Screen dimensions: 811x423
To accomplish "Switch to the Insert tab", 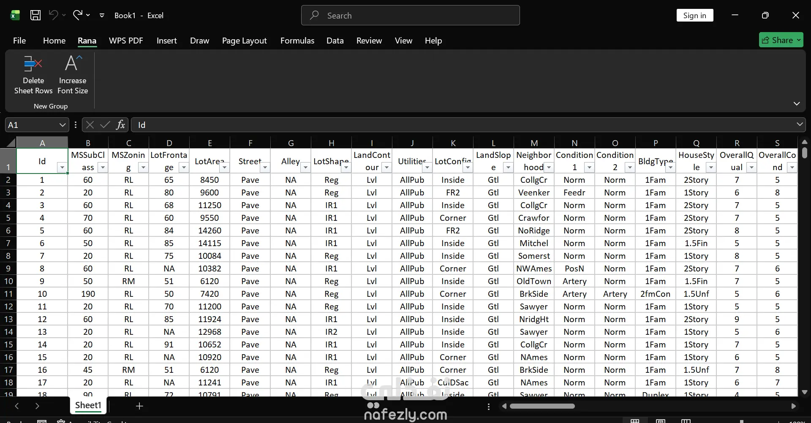I will [x=166, y=41].
